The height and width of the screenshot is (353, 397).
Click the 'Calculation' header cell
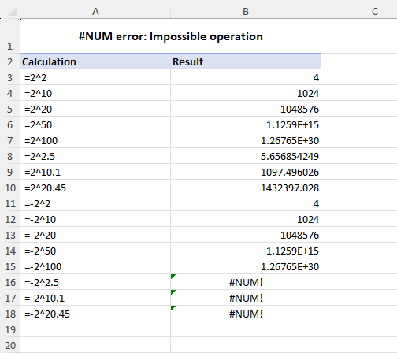click(x=95, y=61)
